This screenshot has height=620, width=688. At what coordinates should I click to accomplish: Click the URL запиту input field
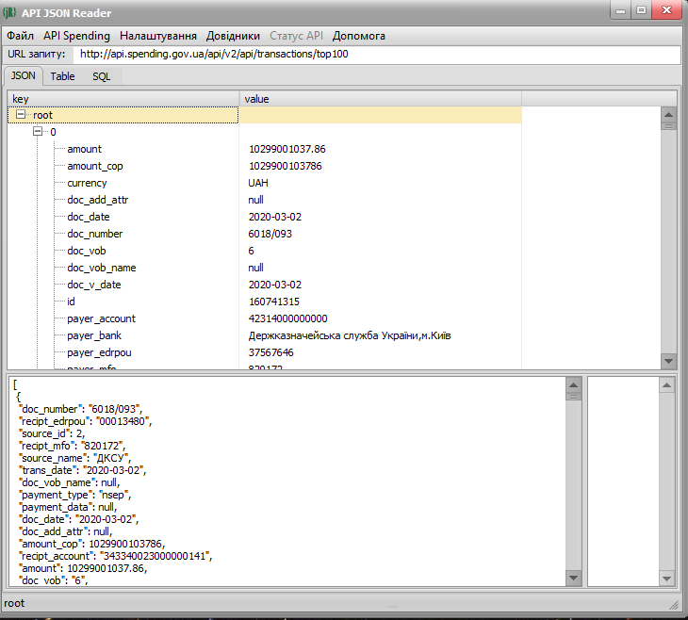coord(378,55)
